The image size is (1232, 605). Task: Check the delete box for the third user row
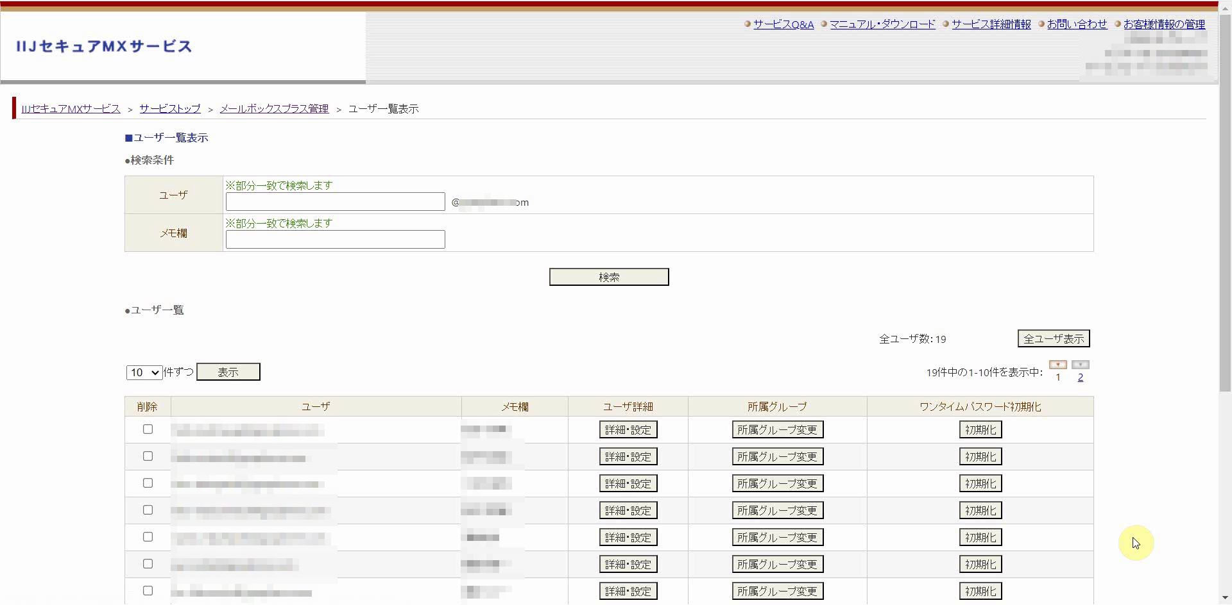[x=148, y=483]
